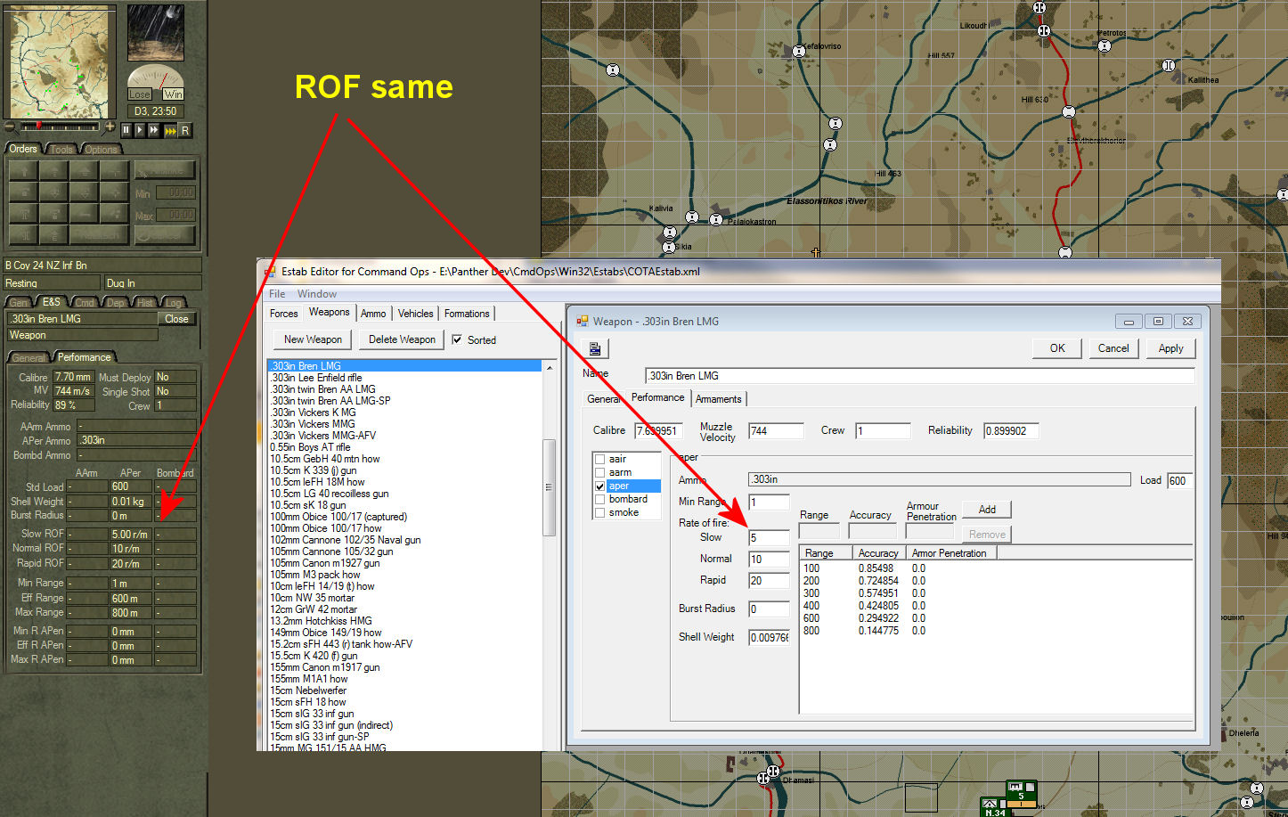Viewport: 1288px width, 817px height.
Task: Check the bombard ammo type box
Action: [599, 500]
